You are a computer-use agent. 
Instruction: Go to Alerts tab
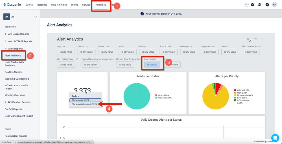pos(29,5)
